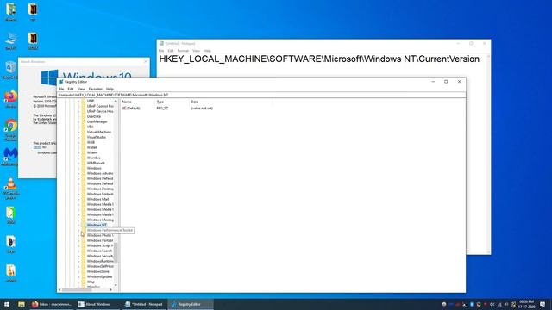Screen dimensions: 552x310
Task: Click the folder icon of WindowsRuntime key
Action: [84, 261]
